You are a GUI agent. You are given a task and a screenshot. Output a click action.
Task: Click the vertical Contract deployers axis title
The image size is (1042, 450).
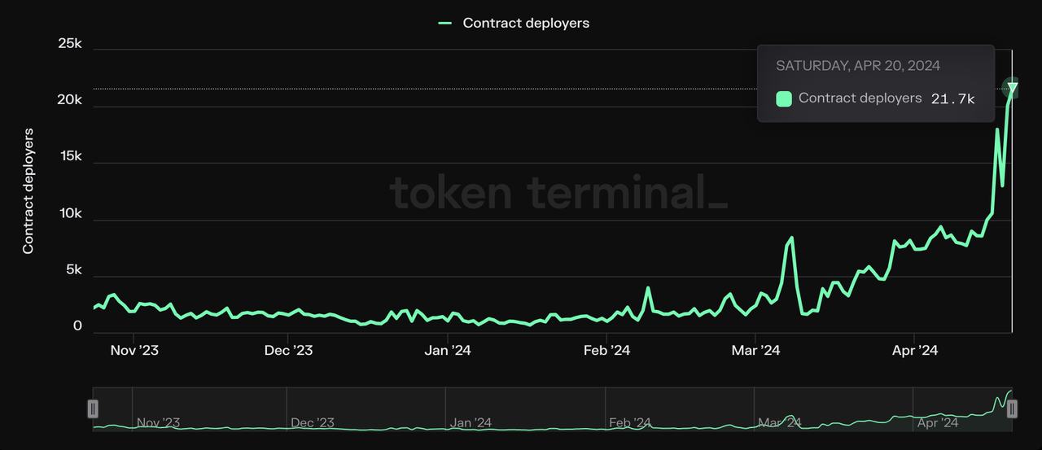click(x=28, y=190)
